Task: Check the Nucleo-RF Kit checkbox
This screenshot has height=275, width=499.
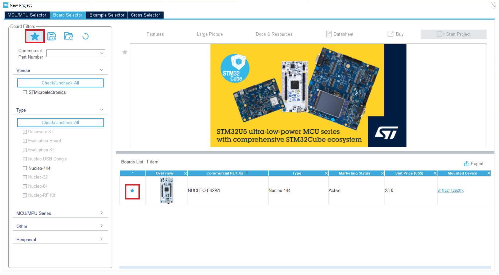Action: tap(25, 195)
